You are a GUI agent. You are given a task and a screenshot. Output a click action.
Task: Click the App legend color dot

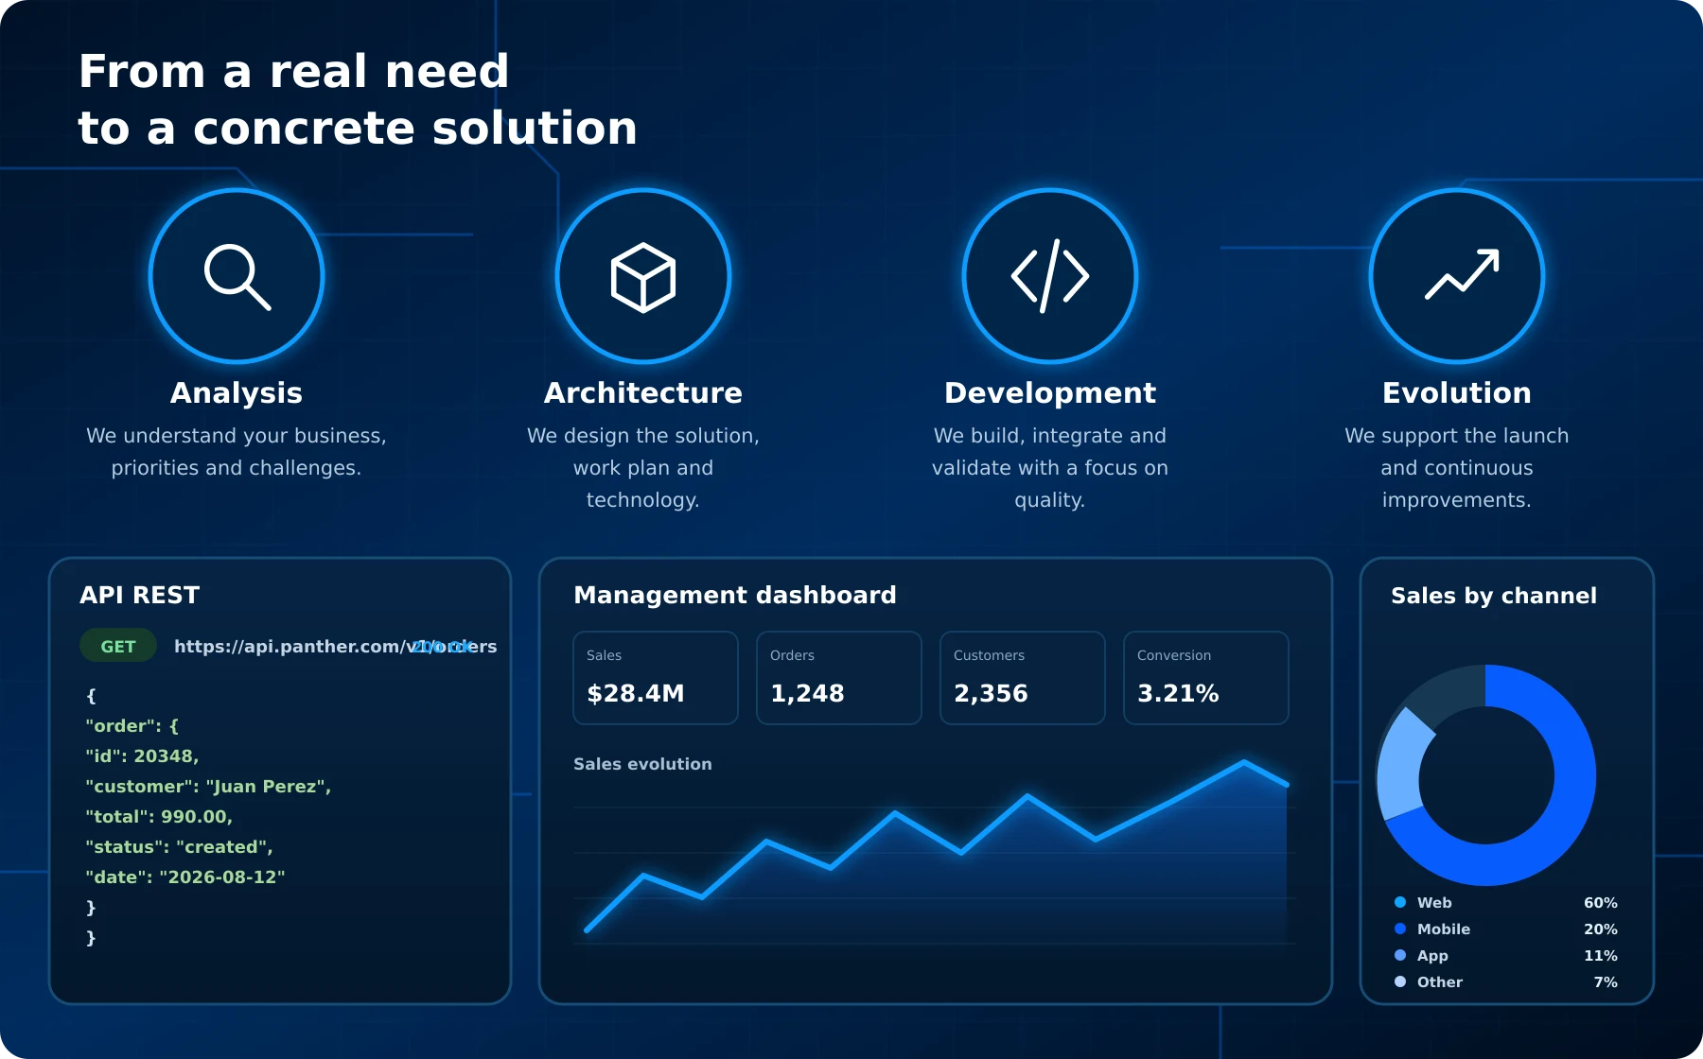pos(1400,955)
